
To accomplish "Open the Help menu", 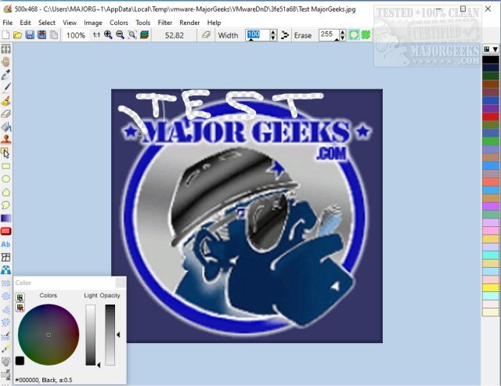I will pyautogui.click(x=214, y=23).
